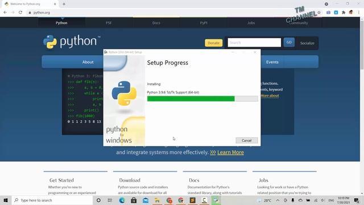Open Task View from the taskbar
Viewport: 364px width, 205px height.
[x=110, y=200]
